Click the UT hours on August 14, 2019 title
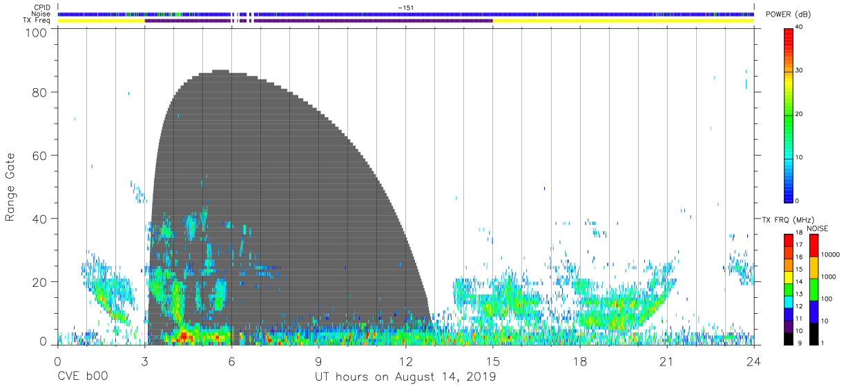848x391 pixels. [405, 377]
